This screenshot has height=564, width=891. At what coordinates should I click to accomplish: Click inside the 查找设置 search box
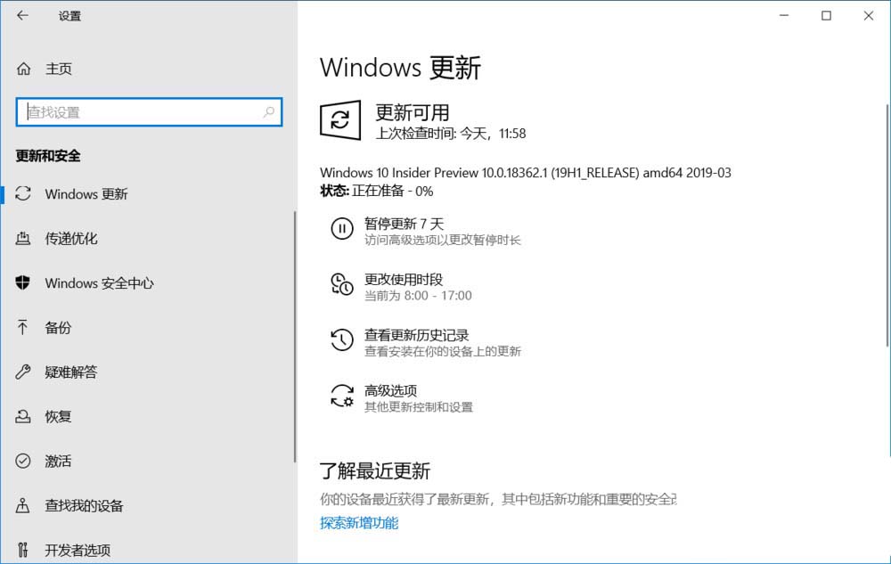149,112
